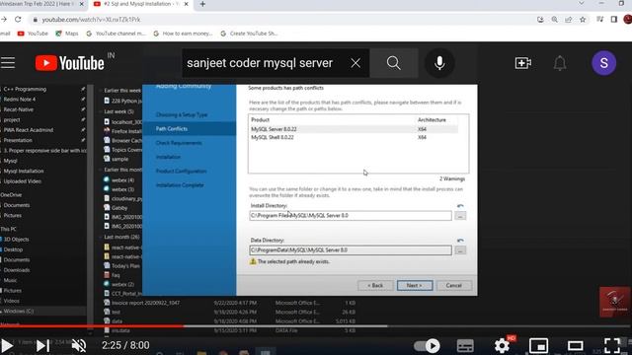The width and height of the screenshot is (632, 355).
Task: Select 3D Objects under This PC
Action: (16, 239)
